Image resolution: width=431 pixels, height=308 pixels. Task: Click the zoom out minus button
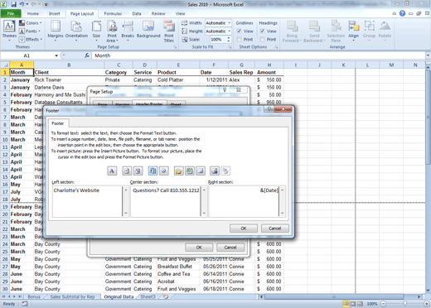(384, 304)
